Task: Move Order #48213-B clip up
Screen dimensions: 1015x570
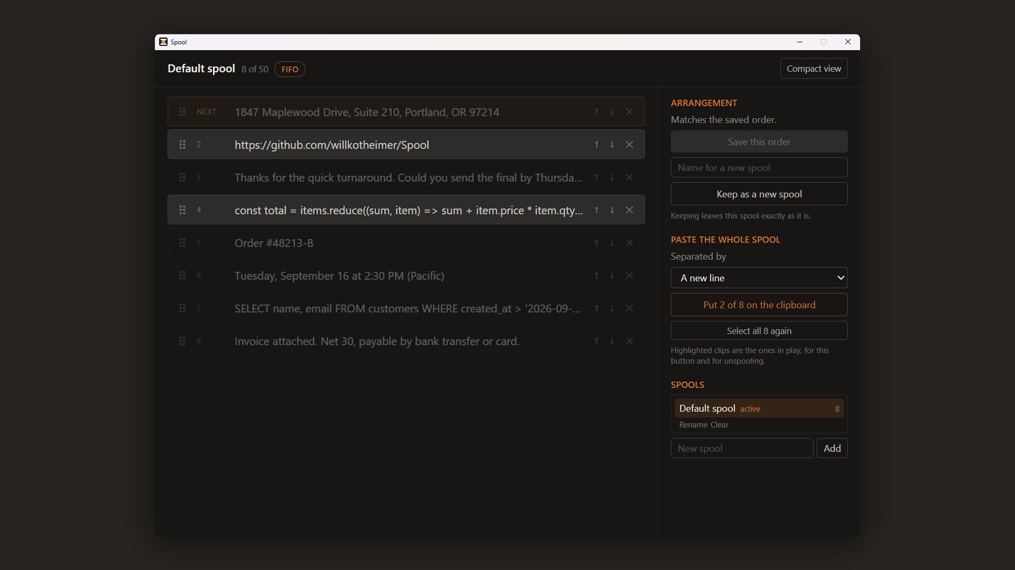Action: coord(596,243)
